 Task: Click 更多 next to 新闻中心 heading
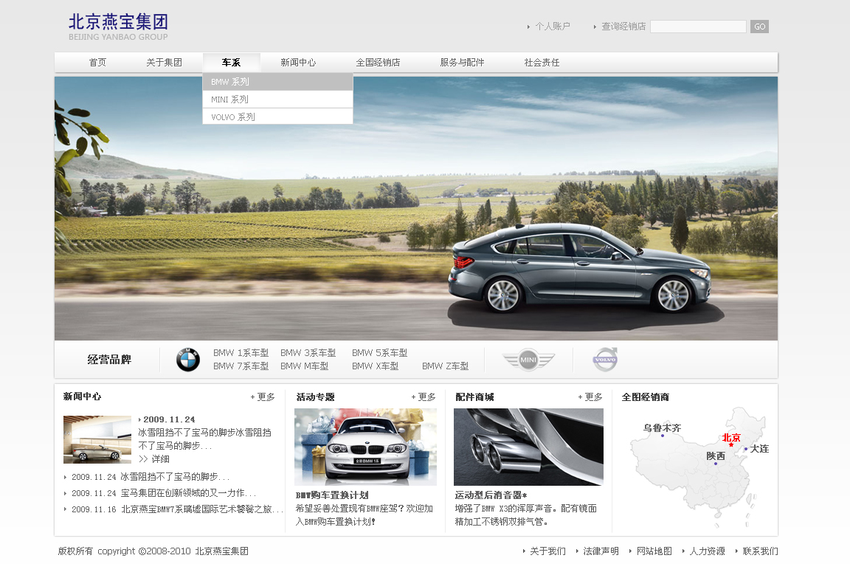263,397
